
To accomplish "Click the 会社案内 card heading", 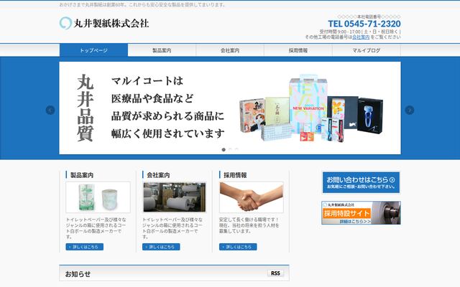I will [x=158, y=175].
